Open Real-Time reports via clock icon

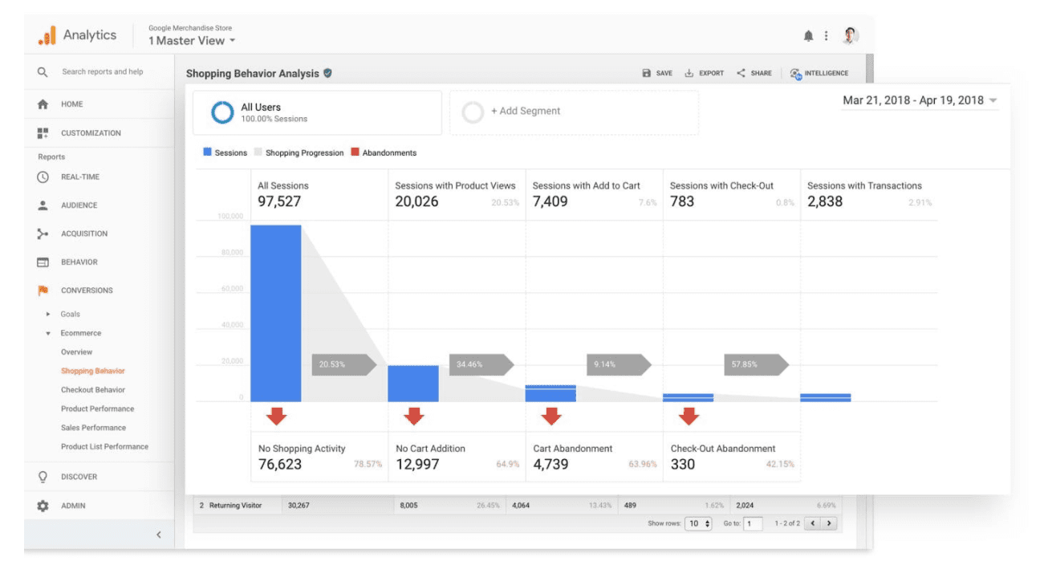click(x=43, y=177)
